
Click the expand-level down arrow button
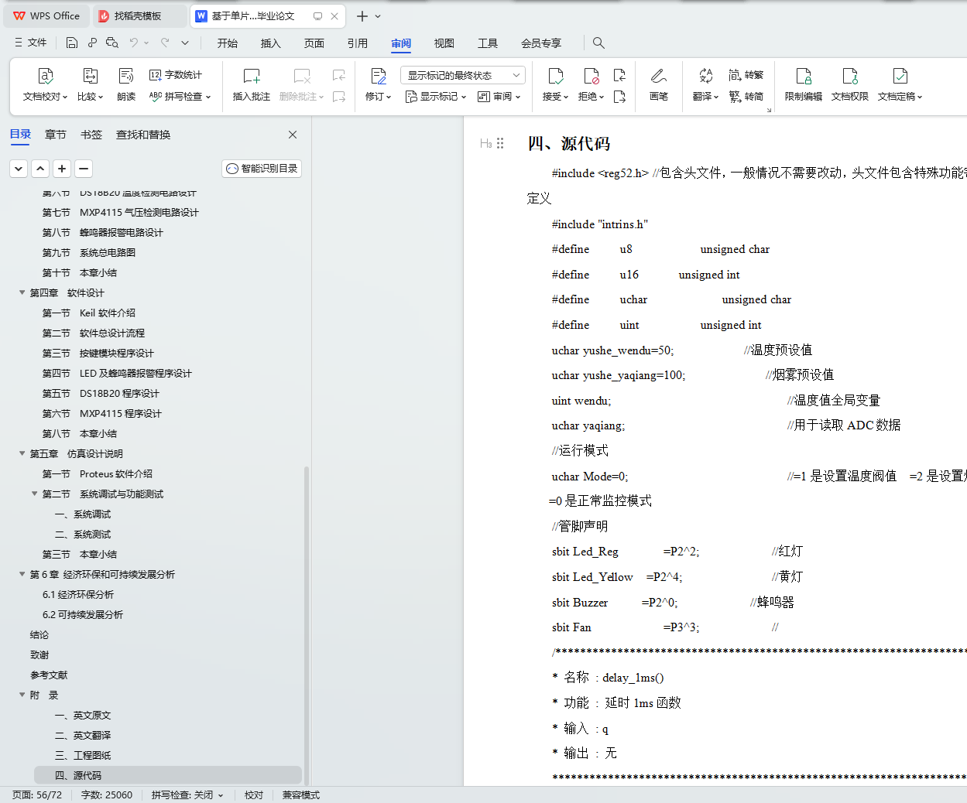(19, 168)
